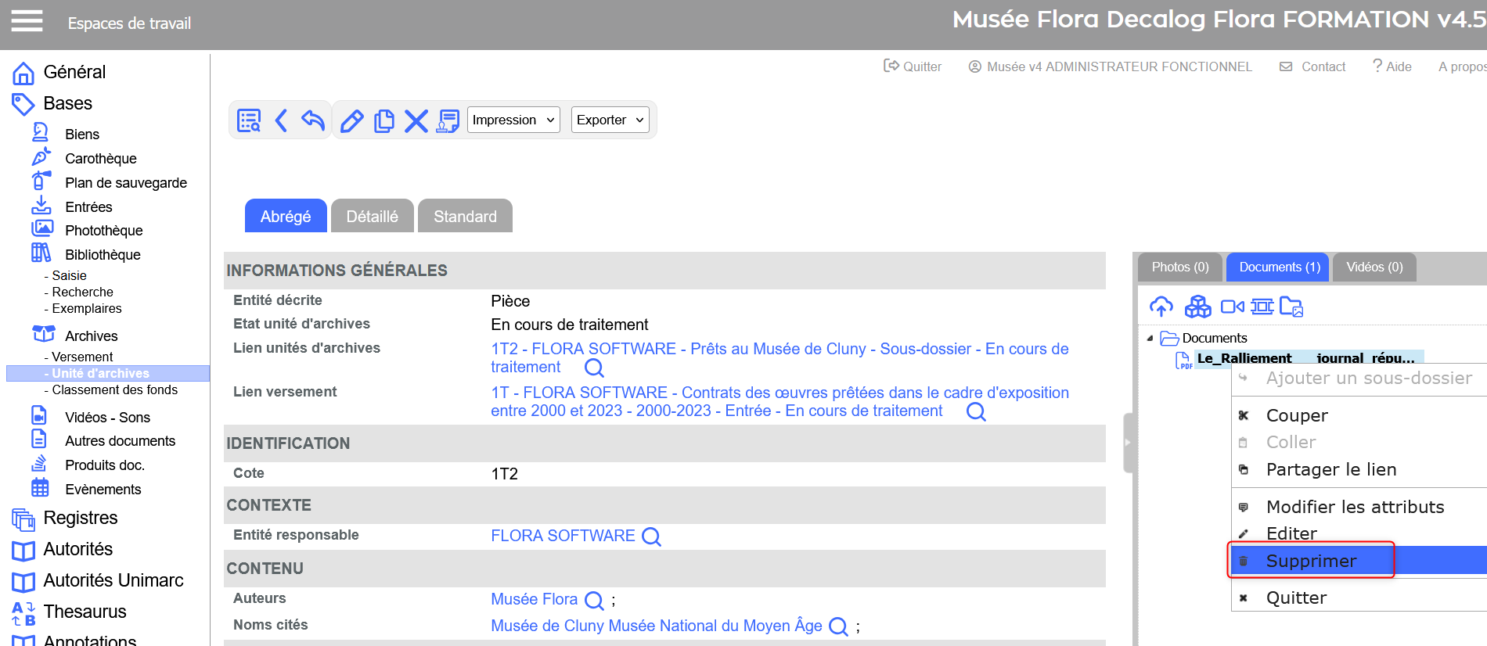1487x646 pixels.
Task: Click the cloud upload icon
Action: (1161, 307)
